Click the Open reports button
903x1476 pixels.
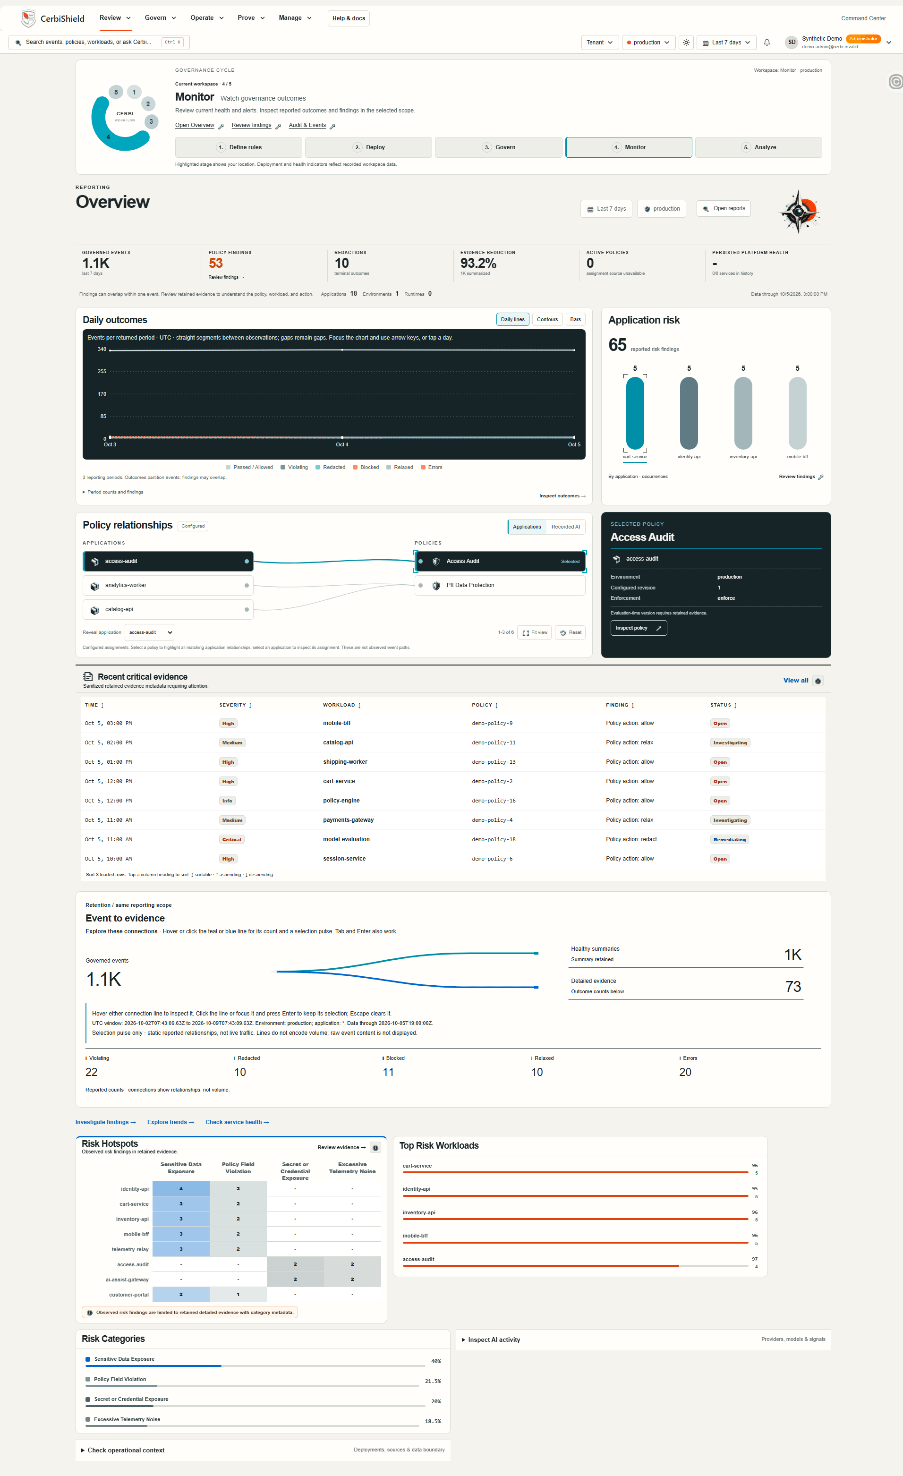click(724, 208)
